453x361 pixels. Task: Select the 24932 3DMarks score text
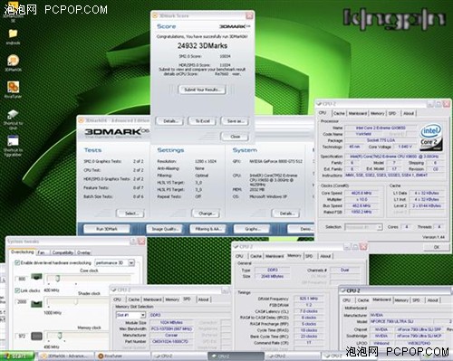tap(202, 46)
